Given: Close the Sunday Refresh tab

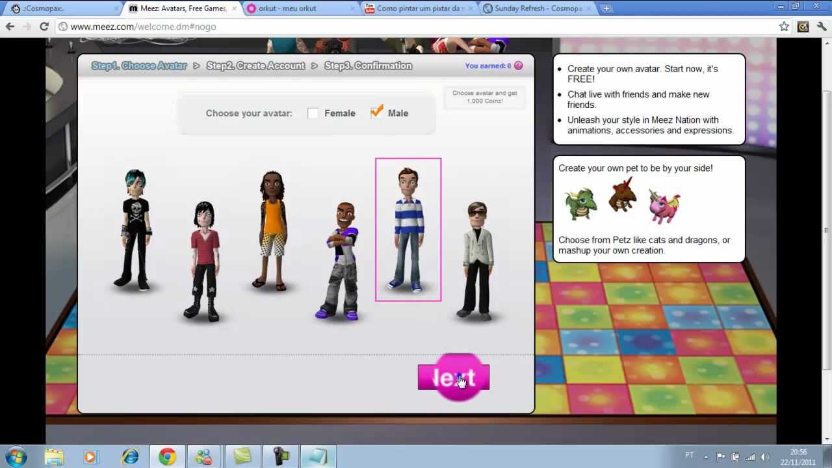Looking at the screenshot, I should point(589,8).
